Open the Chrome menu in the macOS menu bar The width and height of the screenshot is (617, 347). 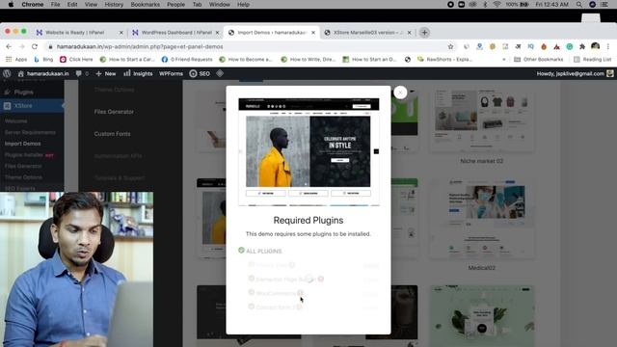pos(32,4)
